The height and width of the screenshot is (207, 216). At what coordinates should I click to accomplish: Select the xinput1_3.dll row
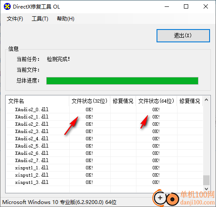click(104, 182)
